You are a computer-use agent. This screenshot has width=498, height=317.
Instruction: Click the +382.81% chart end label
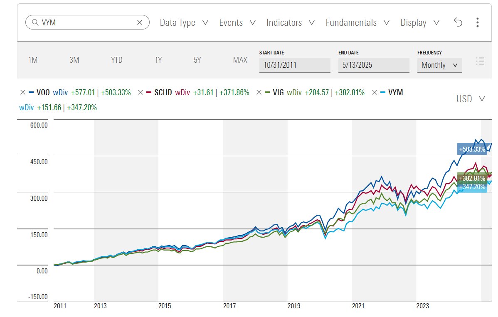click(472, 178)
